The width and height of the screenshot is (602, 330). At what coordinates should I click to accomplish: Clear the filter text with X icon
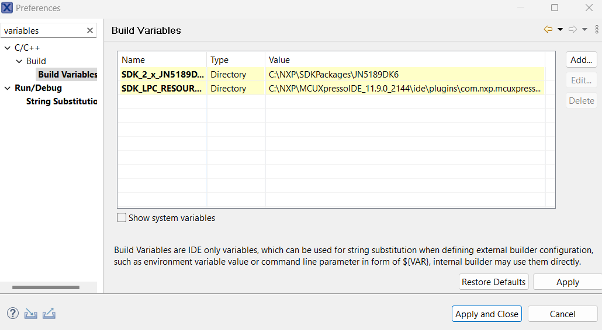pos(90,30)
